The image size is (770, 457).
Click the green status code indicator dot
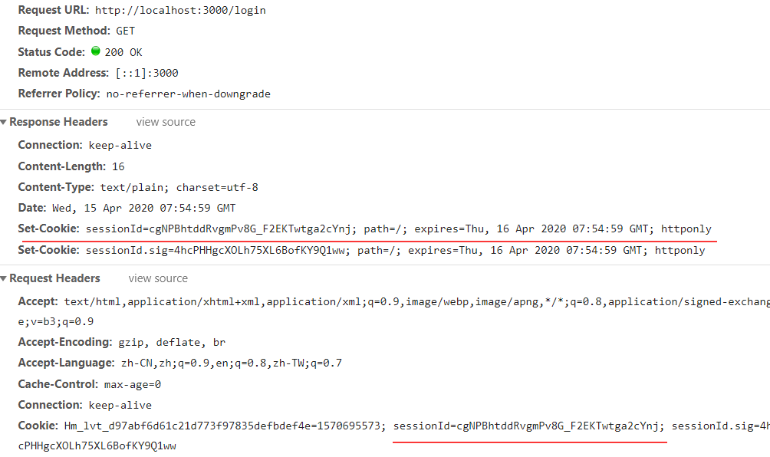click(x=96, y=51)
